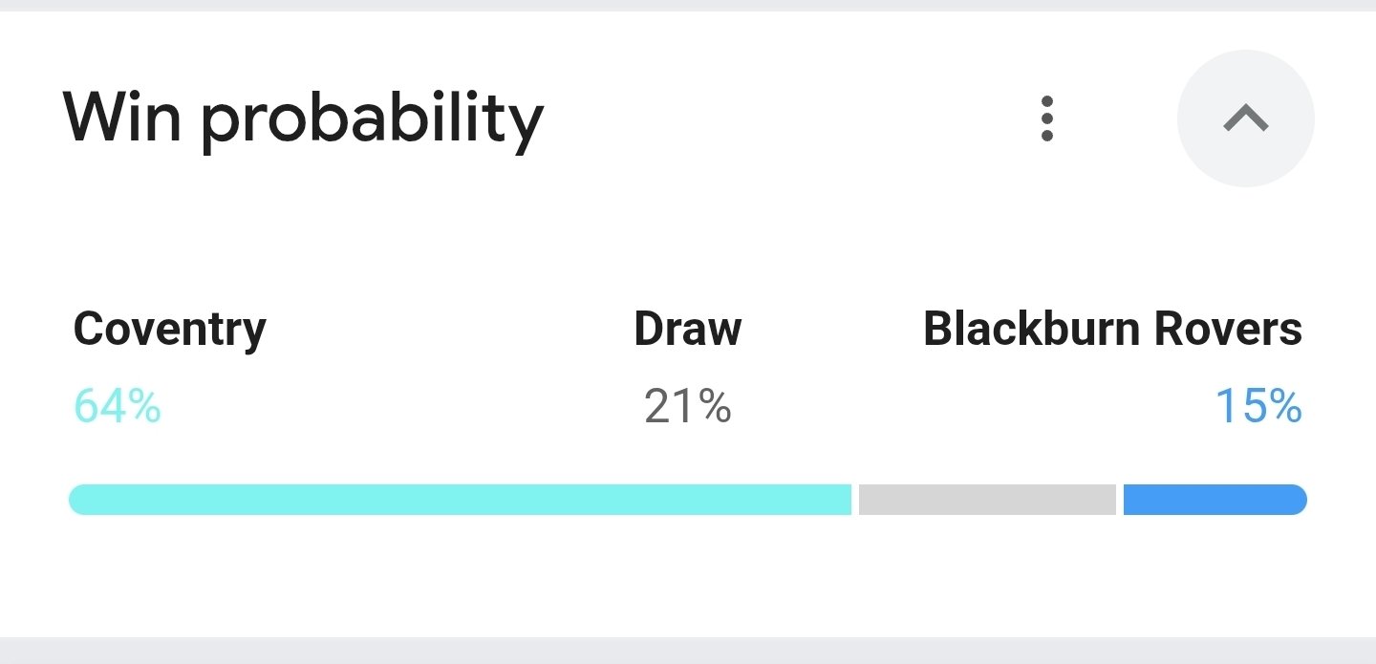Click the gray divider strip above the card
The height and width of the screenshot is (664, 1376).
(x=688, y=5)
